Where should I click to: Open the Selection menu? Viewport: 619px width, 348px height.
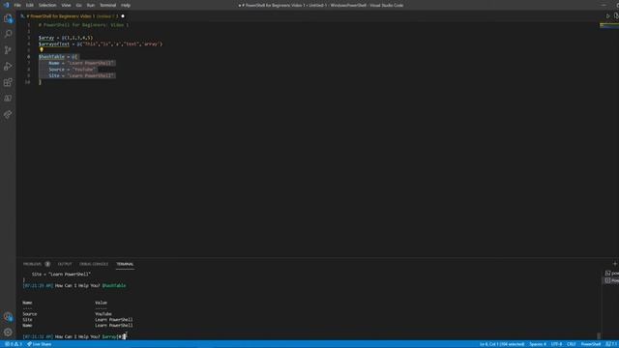click(x=47, y=5)
